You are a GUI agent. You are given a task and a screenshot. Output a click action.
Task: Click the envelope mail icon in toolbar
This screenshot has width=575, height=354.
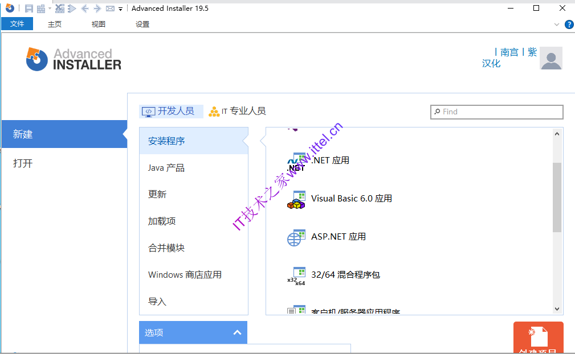pyautogui.click(x=110, y=9)
